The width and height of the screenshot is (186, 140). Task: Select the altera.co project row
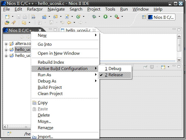[x=23, y=44]
